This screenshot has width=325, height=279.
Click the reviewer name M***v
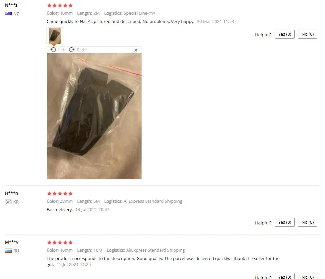[12, 242]
